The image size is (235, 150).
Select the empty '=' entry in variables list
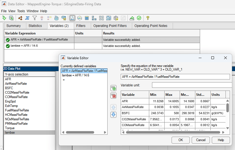pos(84,80)
